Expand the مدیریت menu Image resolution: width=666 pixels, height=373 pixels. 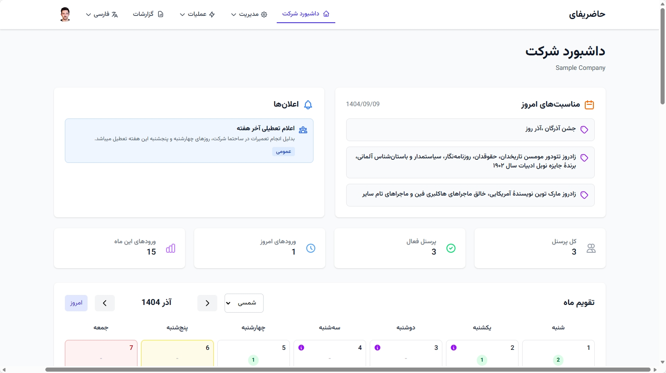coord(249,14)
